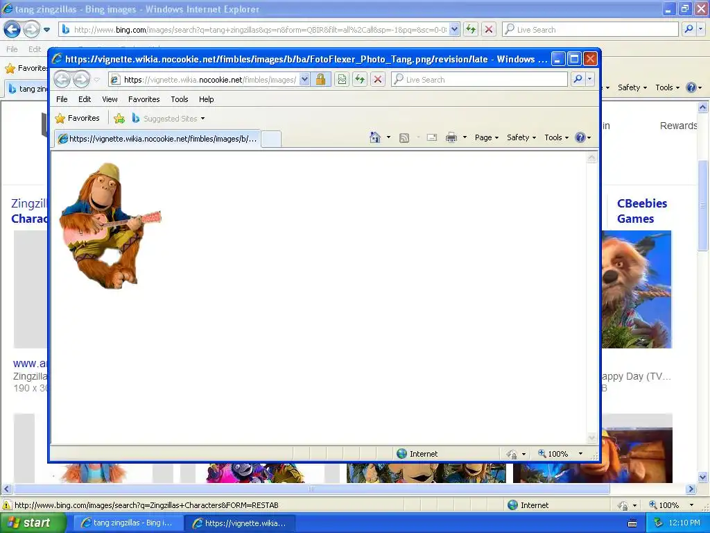Viewport: 710px width, 533px height.
Task: Switch to https://vignette.wikia taskbar button
Action: [241, 523]
